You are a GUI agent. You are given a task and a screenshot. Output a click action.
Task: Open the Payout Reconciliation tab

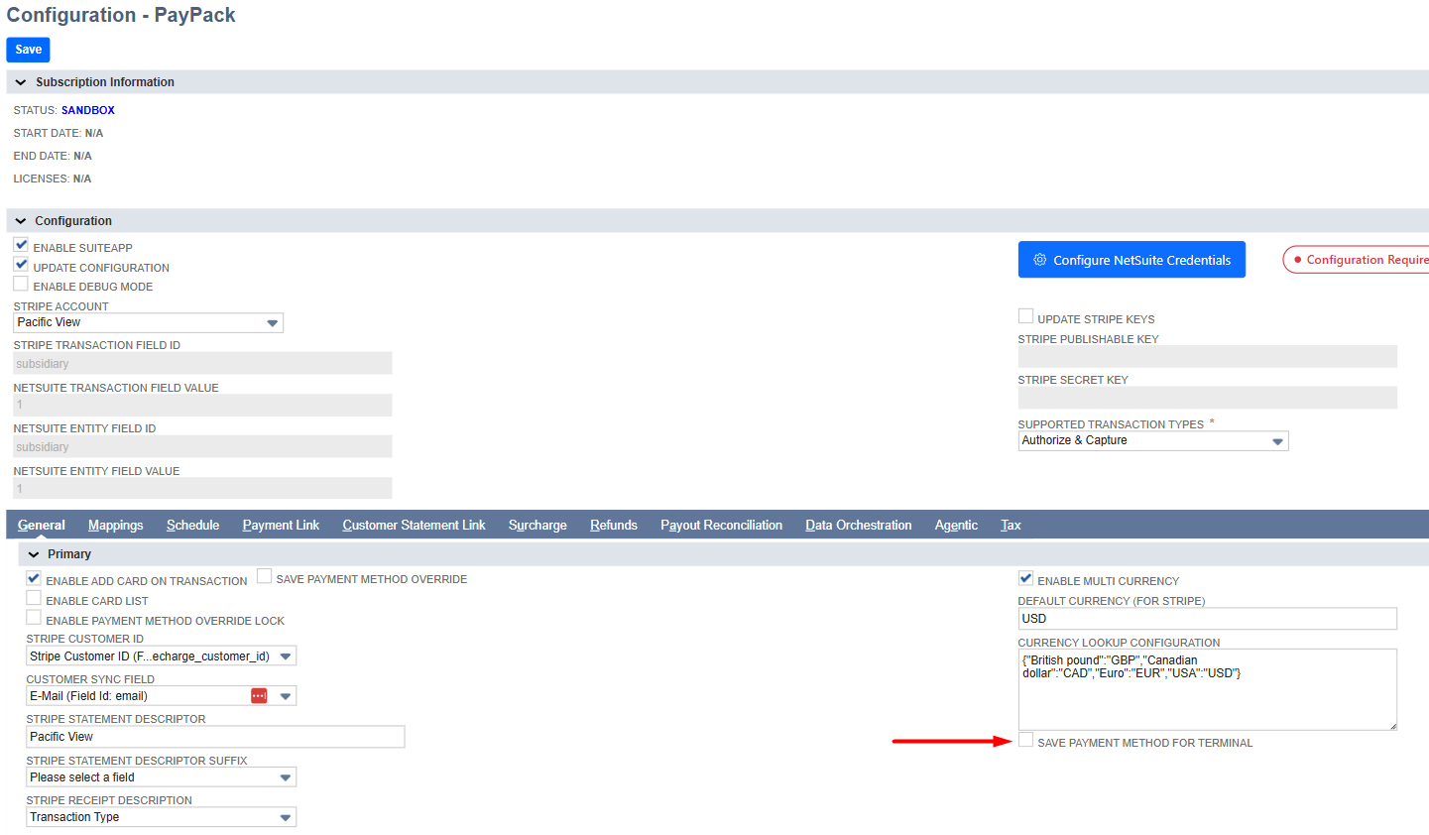tap(722, 526)
